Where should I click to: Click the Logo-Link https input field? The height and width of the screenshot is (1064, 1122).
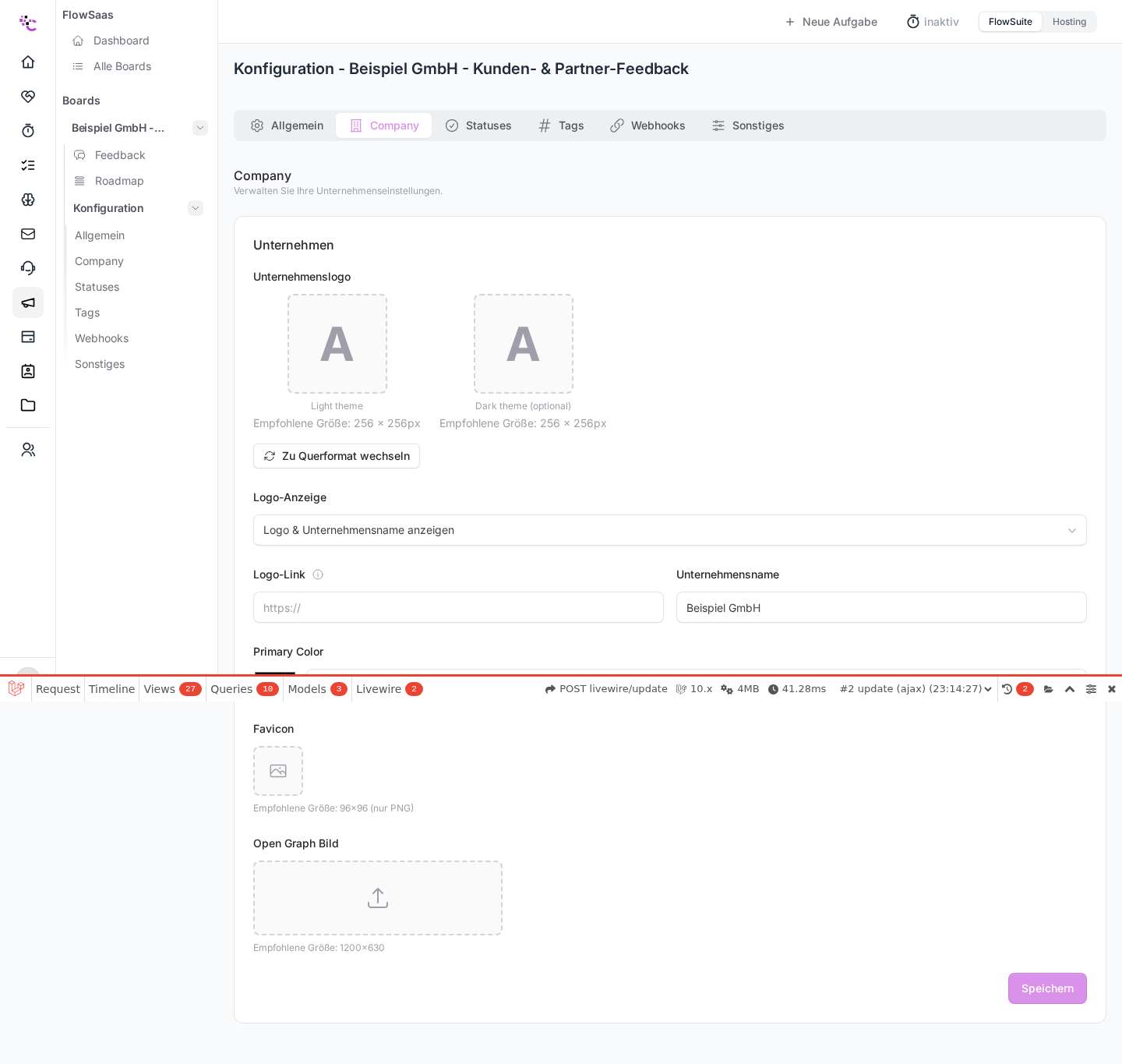(458, 607)
